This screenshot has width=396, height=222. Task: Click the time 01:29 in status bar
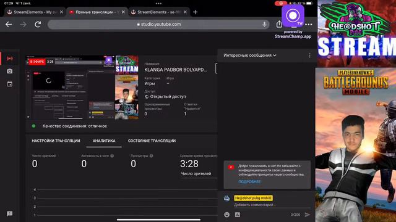[9, 3]
